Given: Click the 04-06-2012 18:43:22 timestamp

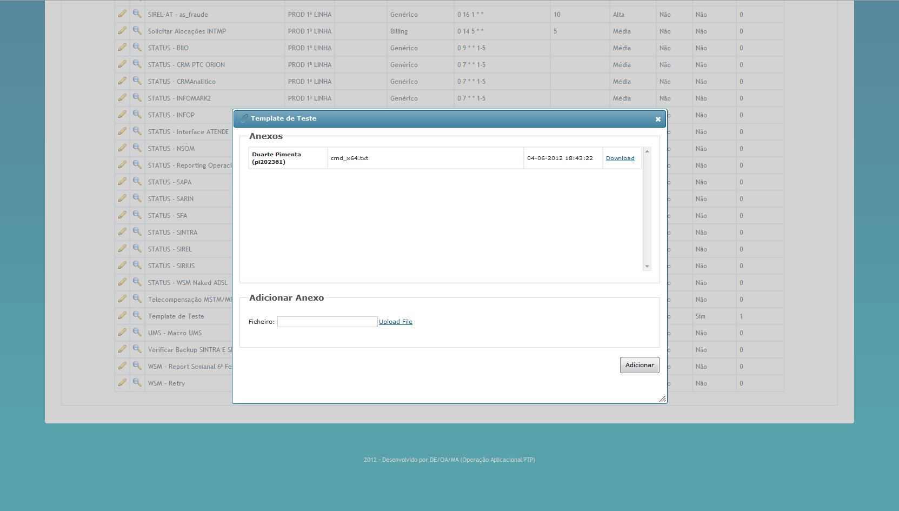Looking at the screenshot, I should click(x=560, y=158).
